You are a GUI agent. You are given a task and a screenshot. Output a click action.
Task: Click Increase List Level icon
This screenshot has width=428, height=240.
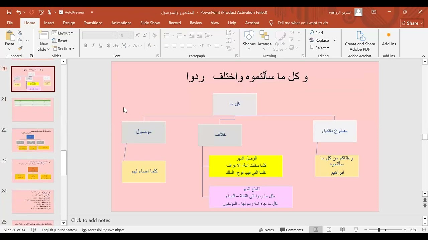pyautogui.click(x=199, y=35)
